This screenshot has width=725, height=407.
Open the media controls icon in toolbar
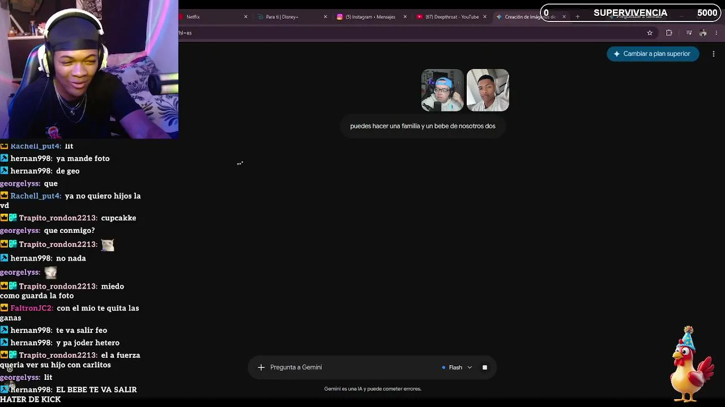pos(689,33)
